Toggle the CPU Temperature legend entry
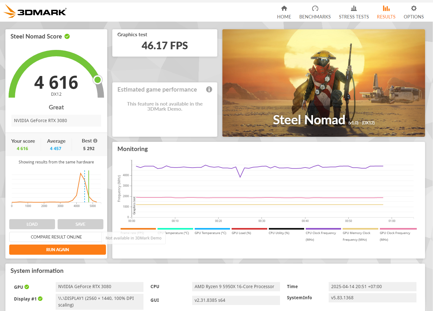Screen dimensions: 433x311 point(175,232)
